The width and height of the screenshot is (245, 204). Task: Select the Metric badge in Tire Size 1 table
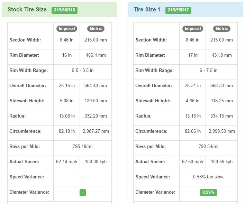pyautogui.click(x=221, y=29)
